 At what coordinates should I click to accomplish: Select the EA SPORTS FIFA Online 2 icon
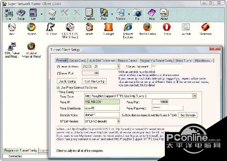[70, 30]
